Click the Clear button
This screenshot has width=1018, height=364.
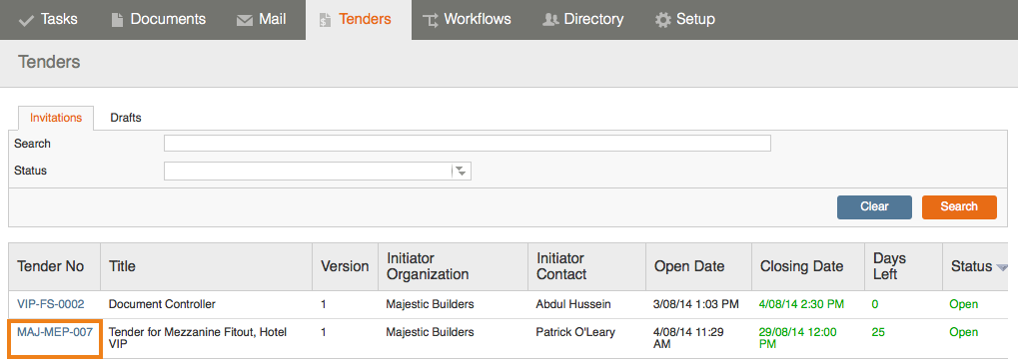(874, 206)
